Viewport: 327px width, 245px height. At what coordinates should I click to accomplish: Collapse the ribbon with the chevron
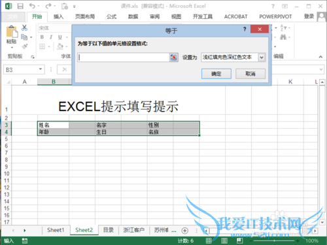pyautogui.click(x=320, y=57)
